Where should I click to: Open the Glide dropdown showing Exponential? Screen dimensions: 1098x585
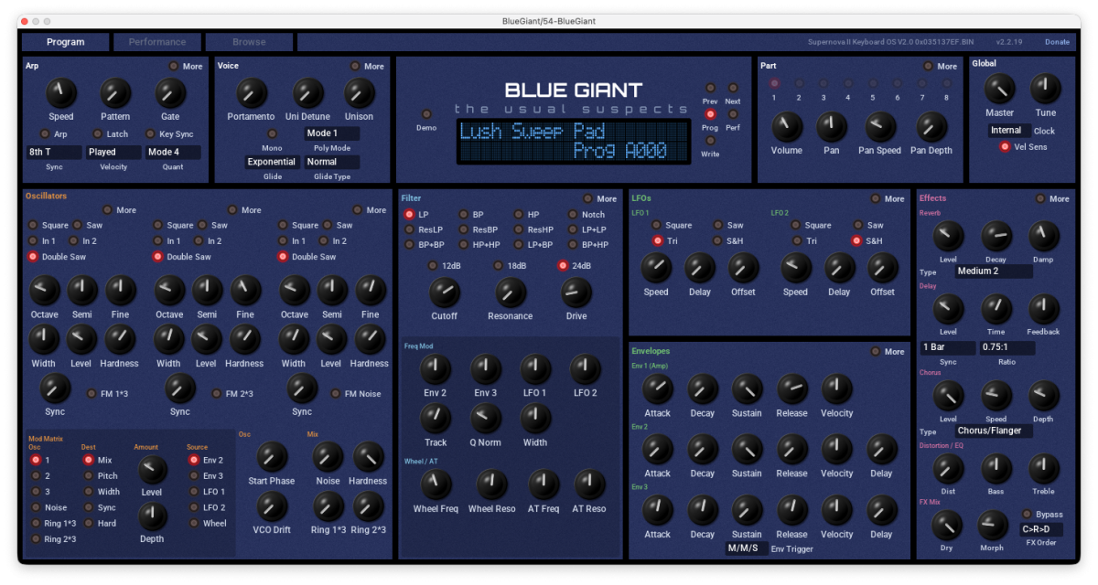pyautogui.click(x=273, y=162)
